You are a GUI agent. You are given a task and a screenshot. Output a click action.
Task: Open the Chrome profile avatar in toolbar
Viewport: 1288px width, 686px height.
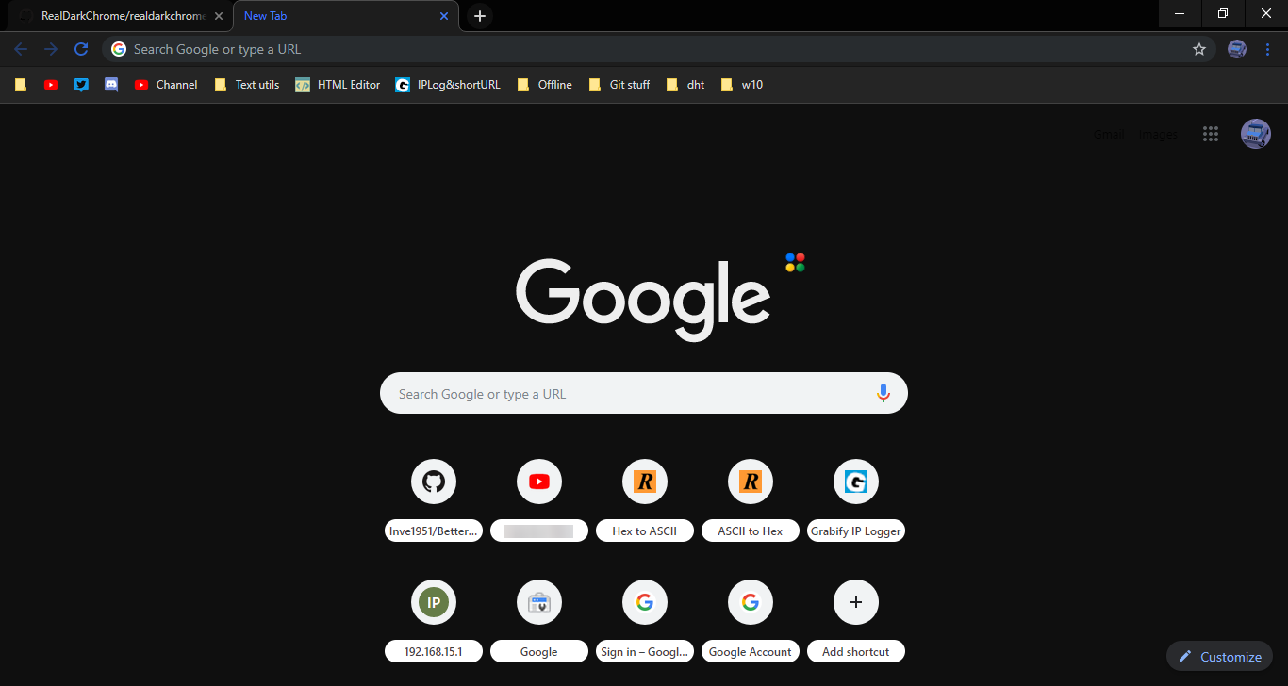tap(1237, 49)
